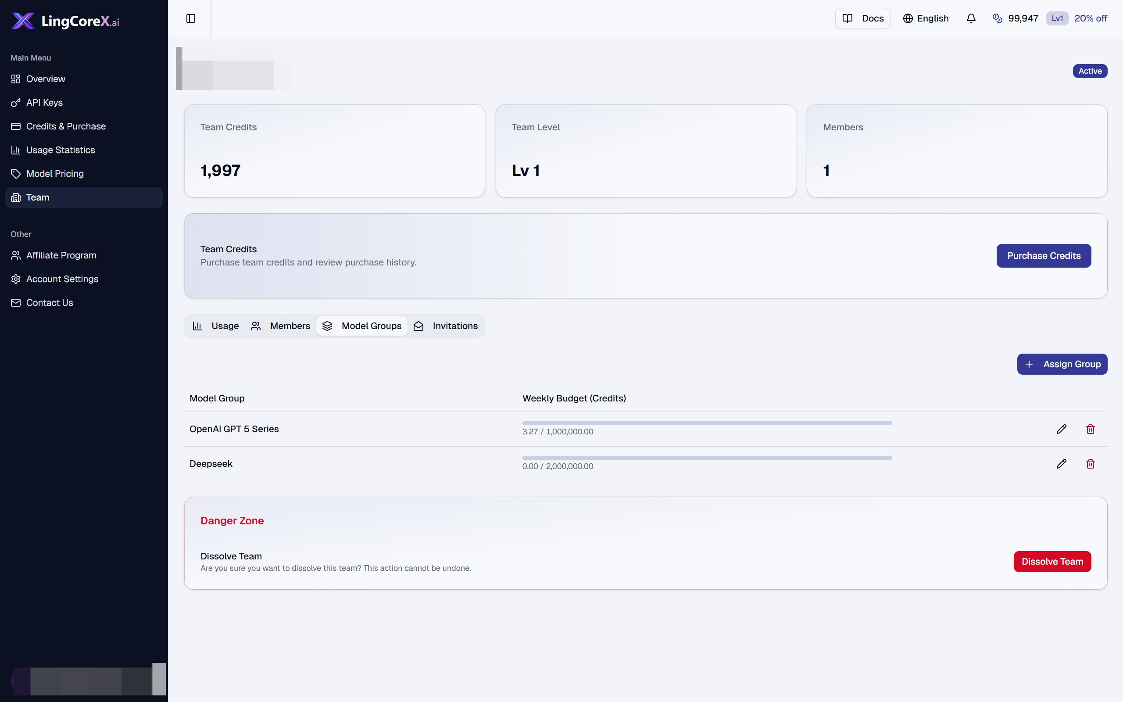Click the 0.00 / 2,000,000.00 budget text
The image size is (1123, 702).
[557, 466]
